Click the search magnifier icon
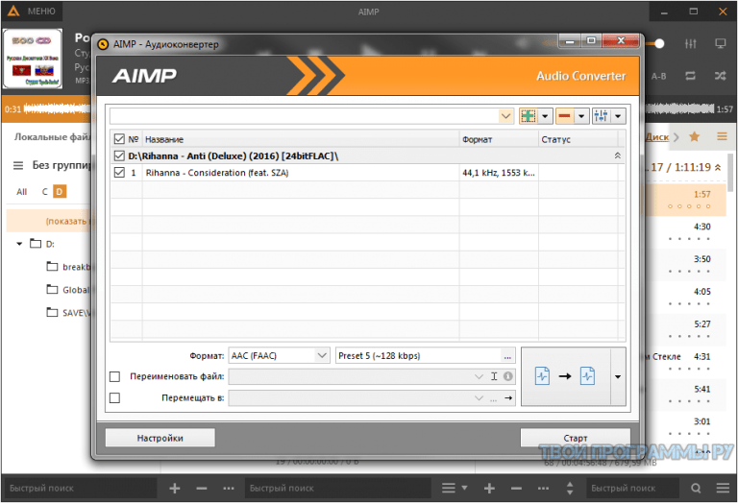The height and width of the screenshot is (503, 738). click(696, 488)
